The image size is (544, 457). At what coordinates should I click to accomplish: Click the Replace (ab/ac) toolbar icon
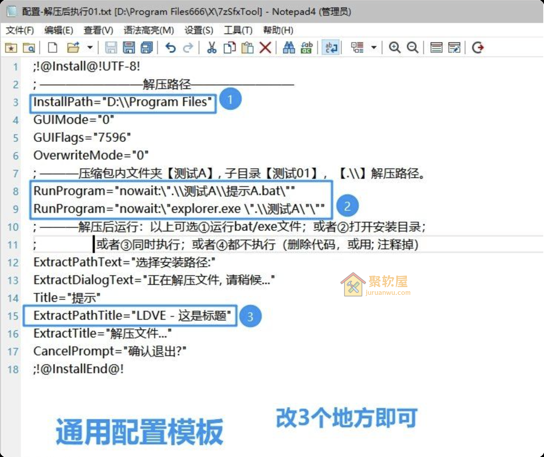[306, 47]
